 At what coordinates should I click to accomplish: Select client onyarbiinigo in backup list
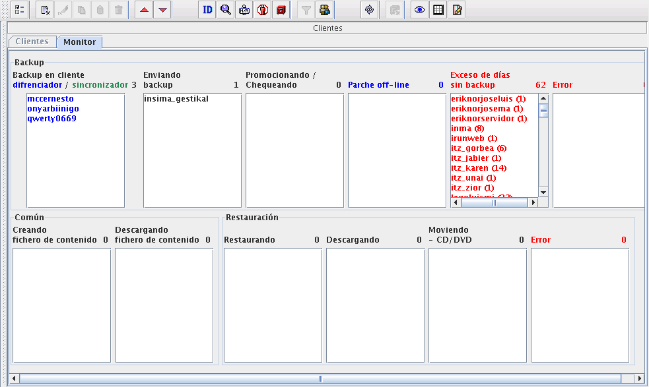pyautogui.click(x=53, y=109)
